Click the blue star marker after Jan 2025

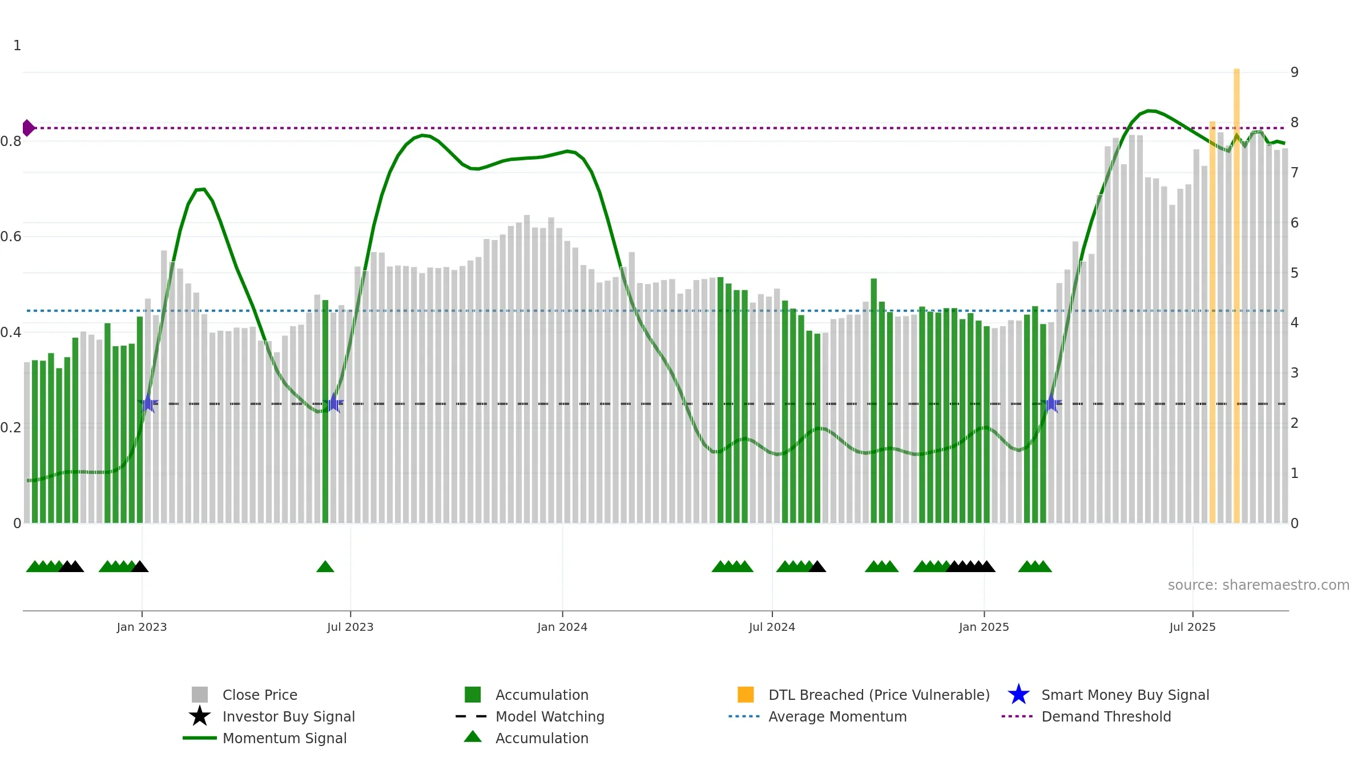[x=1051, y=403]
